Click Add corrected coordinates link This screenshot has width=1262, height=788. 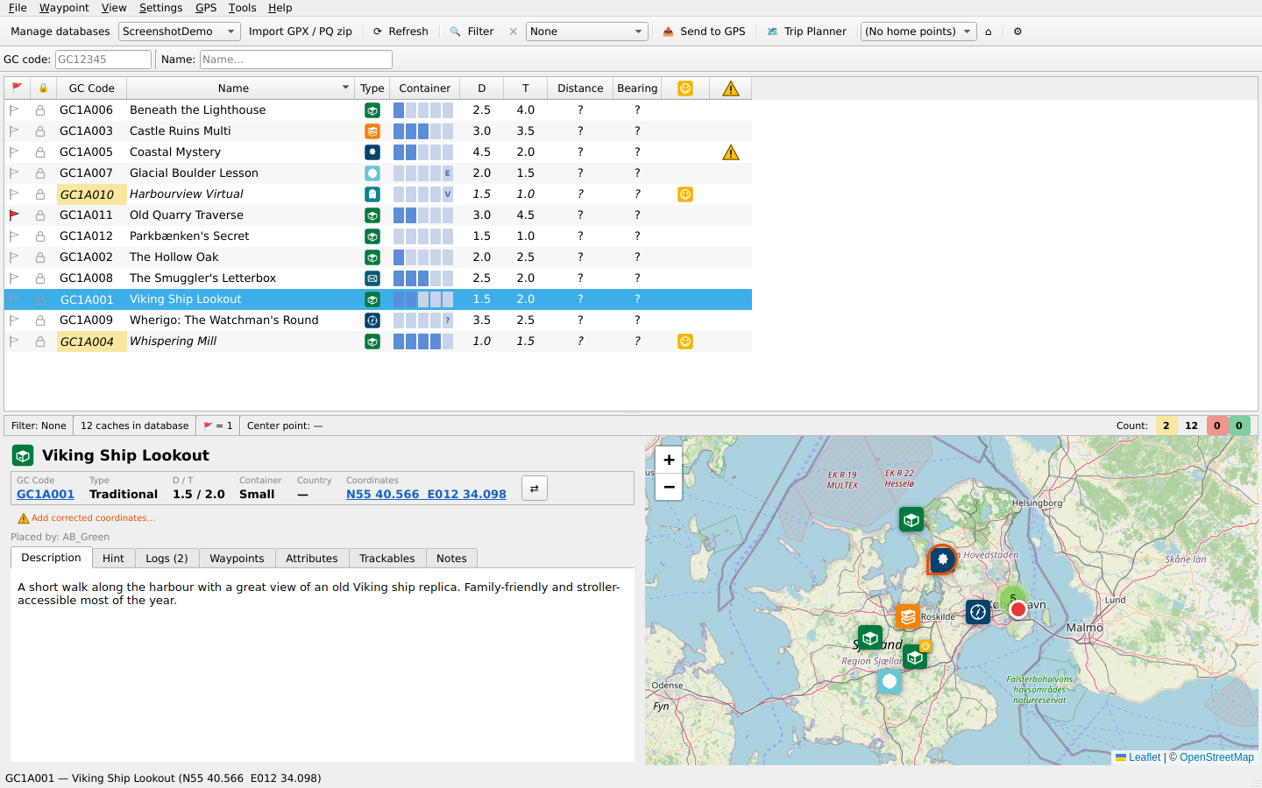[x=93, y=518]
